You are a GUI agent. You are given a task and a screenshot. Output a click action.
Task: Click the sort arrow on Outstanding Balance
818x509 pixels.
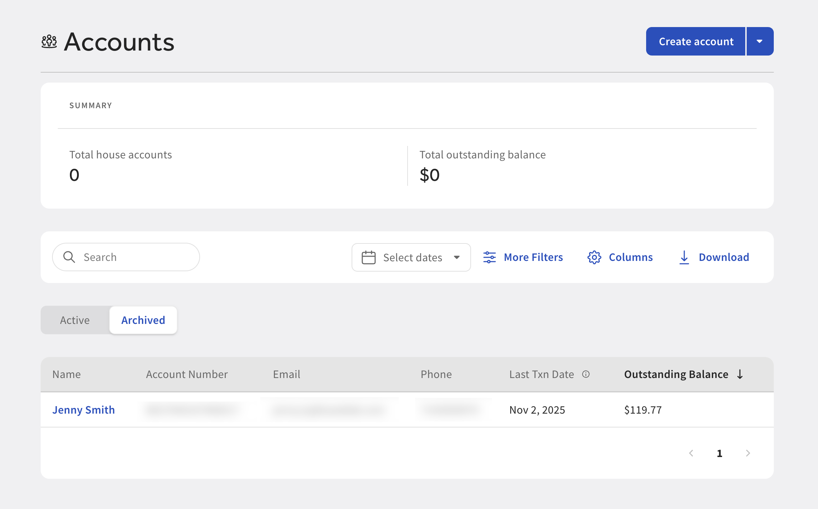pyautogui.click(x=740, y=374)
